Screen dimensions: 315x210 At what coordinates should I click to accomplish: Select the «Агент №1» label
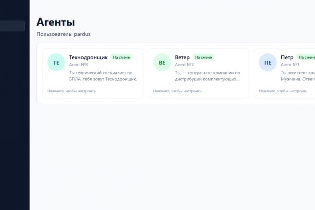pyautogui.click(x=290, y=64)
